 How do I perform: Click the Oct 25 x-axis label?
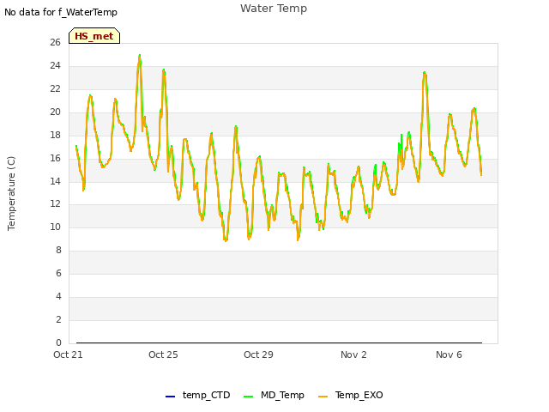pyautogui.click(x=163, y=354)
